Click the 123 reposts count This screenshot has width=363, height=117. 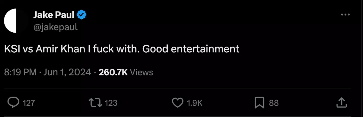pyautogui.click(x=111, y=103)
